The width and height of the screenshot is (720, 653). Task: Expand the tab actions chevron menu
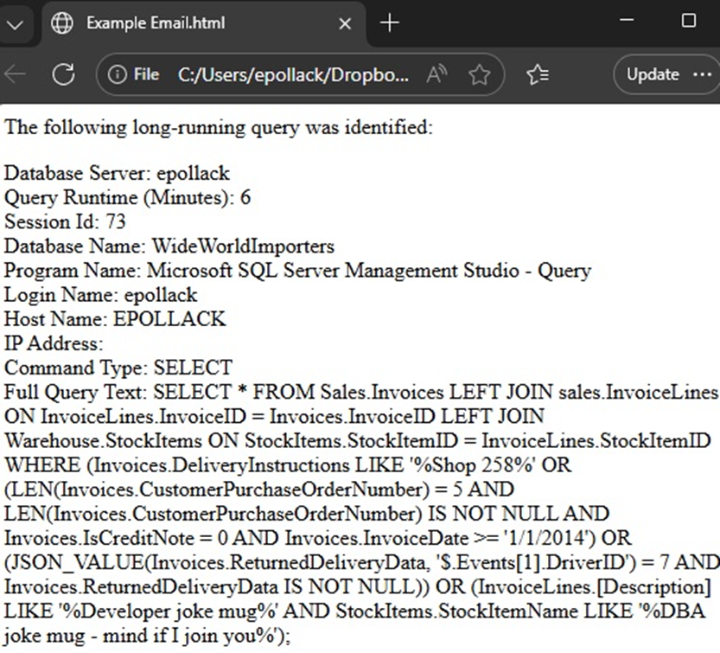pos(16,24)
